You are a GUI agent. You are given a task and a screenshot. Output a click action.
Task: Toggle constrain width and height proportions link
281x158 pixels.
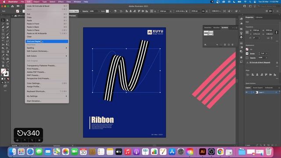tap(277, 32)
